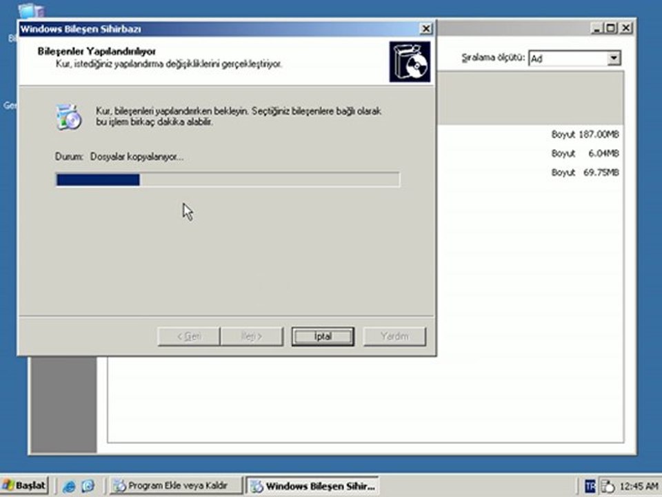662x497 pixels.
Task: Click the İptal button in the wizard
Action: pos(323,336)
